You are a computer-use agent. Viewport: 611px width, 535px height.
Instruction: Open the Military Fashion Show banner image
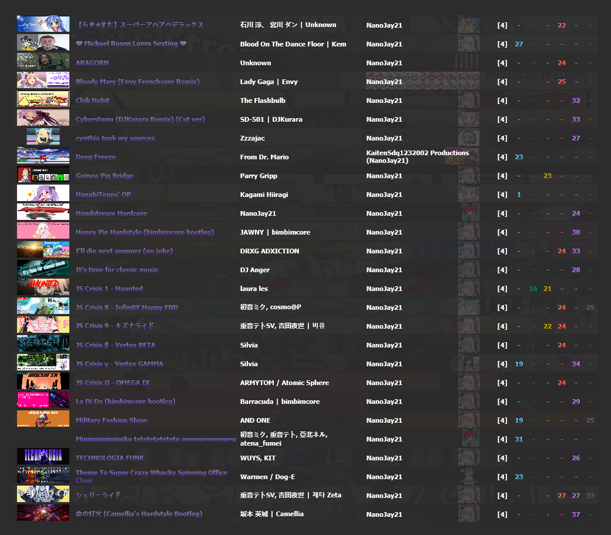[x=43, y=420]
